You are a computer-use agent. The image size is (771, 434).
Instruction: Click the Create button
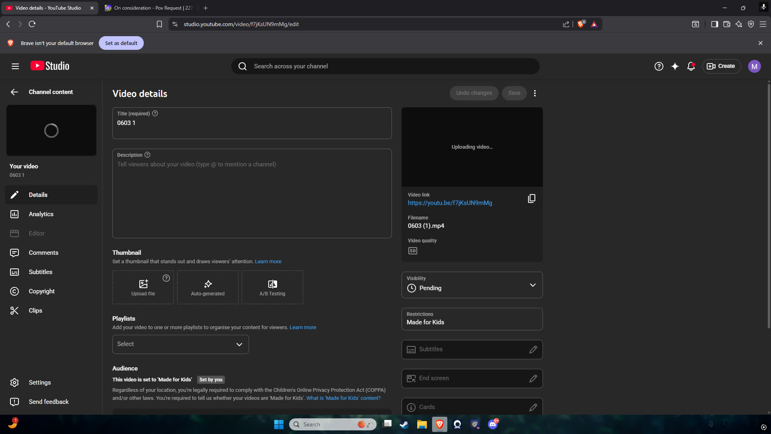tap(721, 66)
